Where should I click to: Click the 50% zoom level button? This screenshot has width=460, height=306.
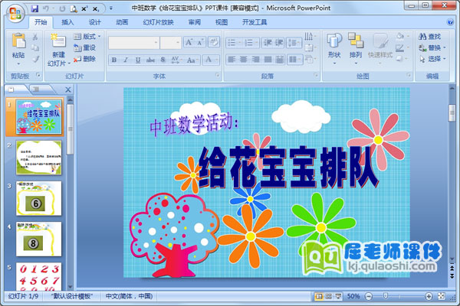click(x=353, y=296)
